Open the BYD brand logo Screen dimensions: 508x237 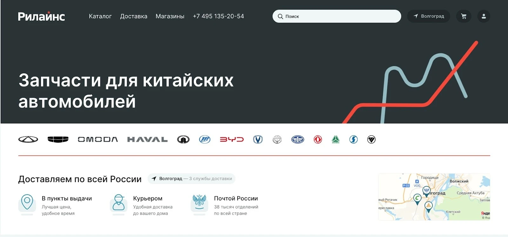232,139
